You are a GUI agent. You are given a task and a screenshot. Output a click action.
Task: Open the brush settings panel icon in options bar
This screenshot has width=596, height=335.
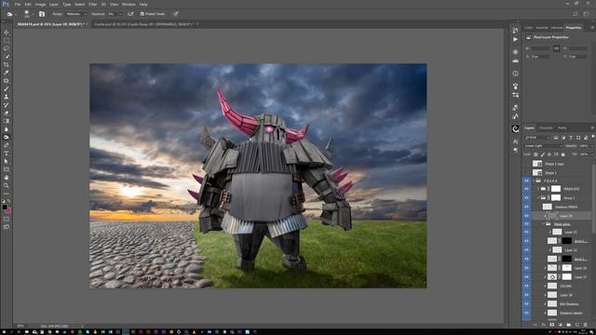pos(42,14)
